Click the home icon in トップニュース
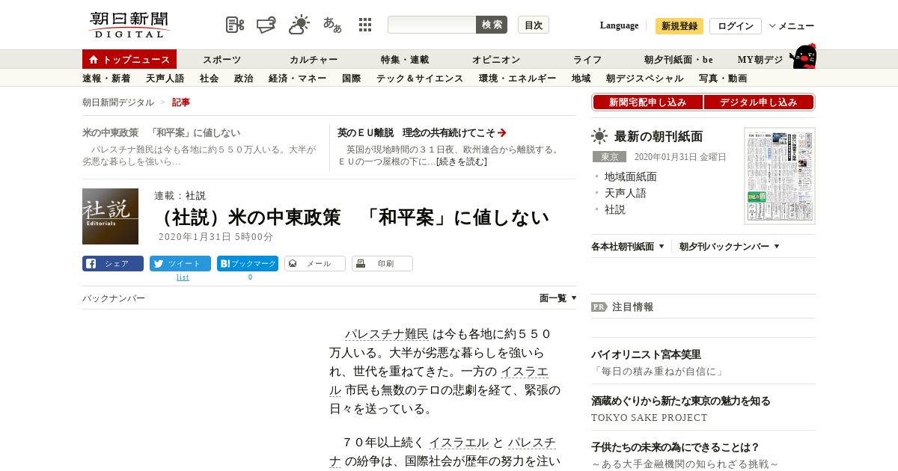Screen dimensions: 898x471 coord(94,59)
